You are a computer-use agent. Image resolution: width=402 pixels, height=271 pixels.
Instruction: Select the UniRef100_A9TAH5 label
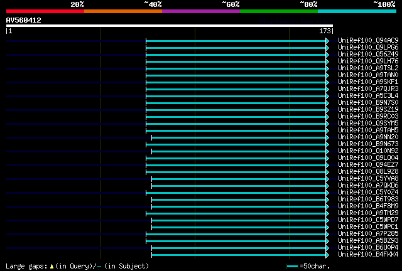(x=368, y=130)
